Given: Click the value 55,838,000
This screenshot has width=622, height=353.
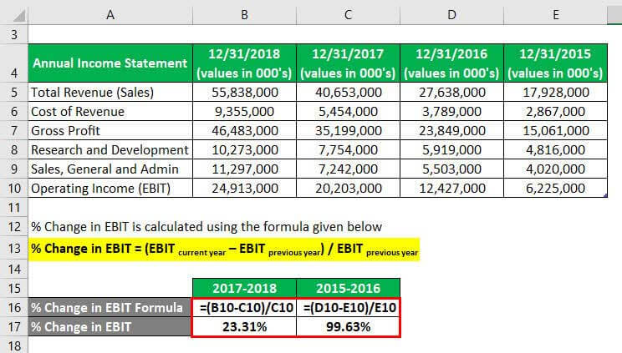Looking at the screenshot, I should [x=244, y=93].
